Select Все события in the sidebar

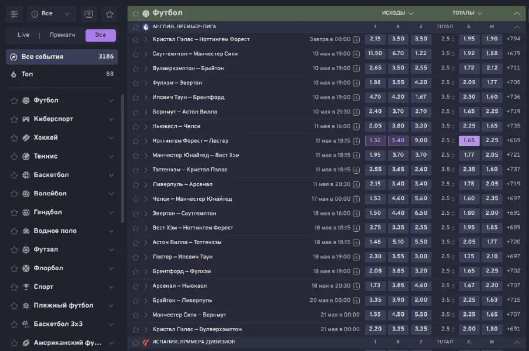(62, 56)
